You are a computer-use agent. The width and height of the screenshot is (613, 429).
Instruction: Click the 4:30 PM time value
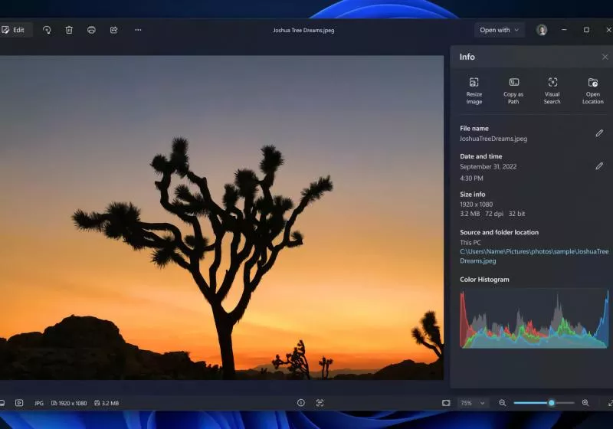(471, 178)
